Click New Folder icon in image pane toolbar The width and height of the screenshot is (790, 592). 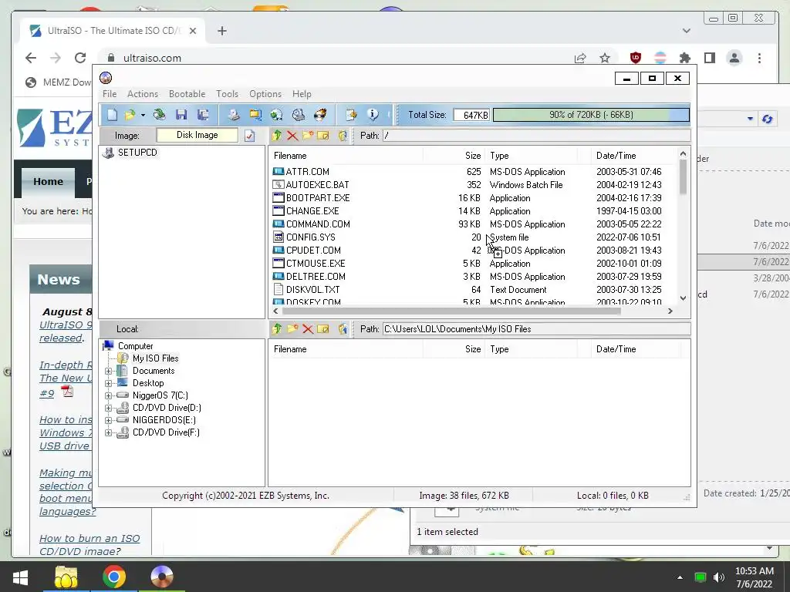tap(308, 136)
